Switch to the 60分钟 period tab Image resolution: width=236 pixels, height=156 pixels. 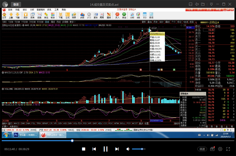[40, 22]
